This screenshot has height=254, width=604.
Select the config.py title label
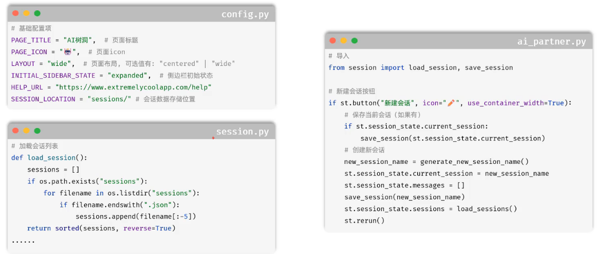[x=245, y=14]
